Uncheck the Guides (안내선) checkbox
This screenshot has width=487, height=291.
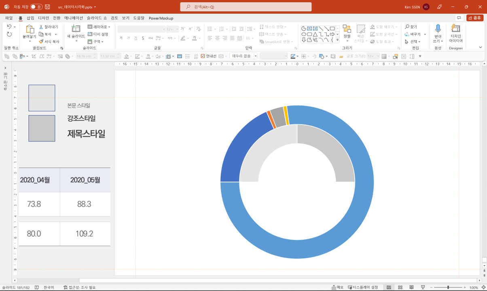click(203, 57)
